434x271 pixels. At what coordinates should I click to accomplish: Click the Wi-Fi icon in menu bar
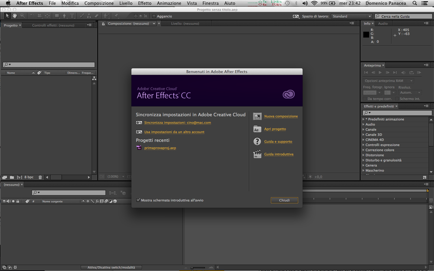point(314,3)
